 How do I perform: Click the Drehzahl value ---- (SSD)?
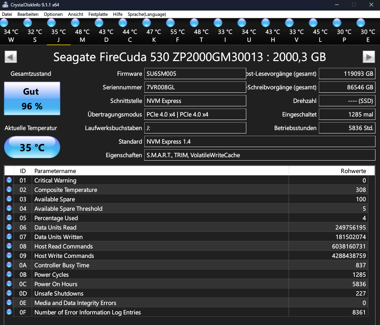tap(347, 101)
